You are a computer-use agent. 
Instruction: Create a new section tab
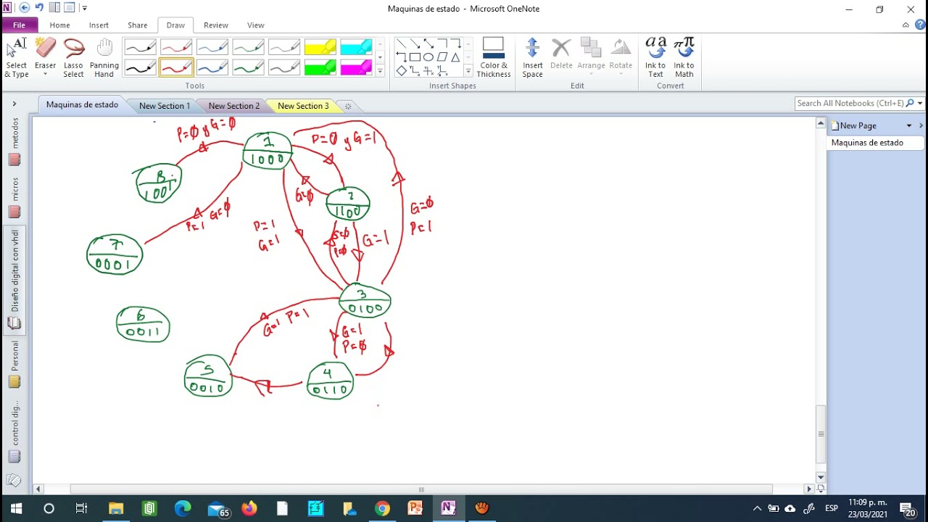(x=348, y=106)
